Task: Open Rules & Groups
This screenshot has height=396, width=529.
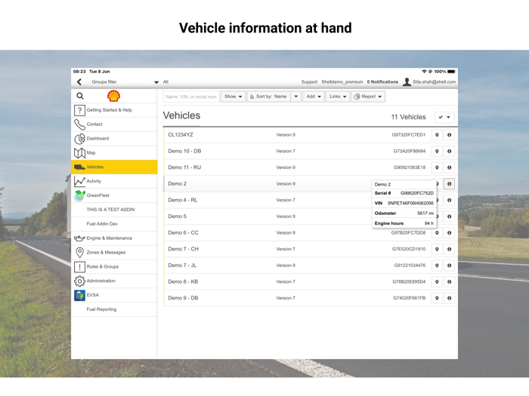Action: click(114, 266)
